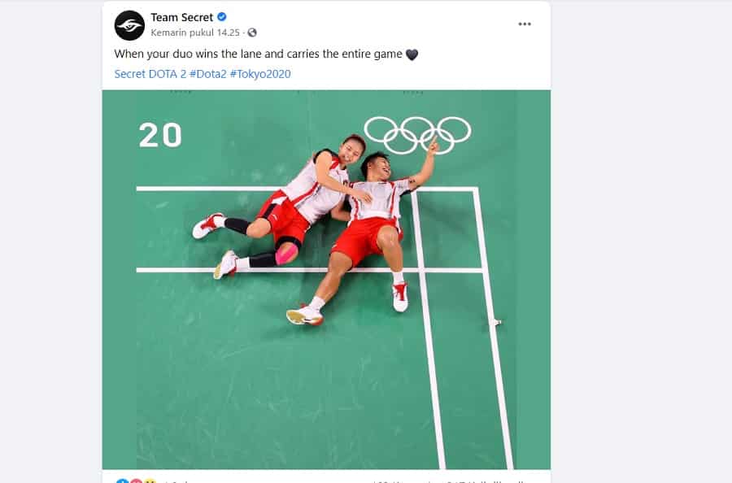Open the Team Secret profile picture
The height and width of the screenshot is (483, 732).
[129, 26]
